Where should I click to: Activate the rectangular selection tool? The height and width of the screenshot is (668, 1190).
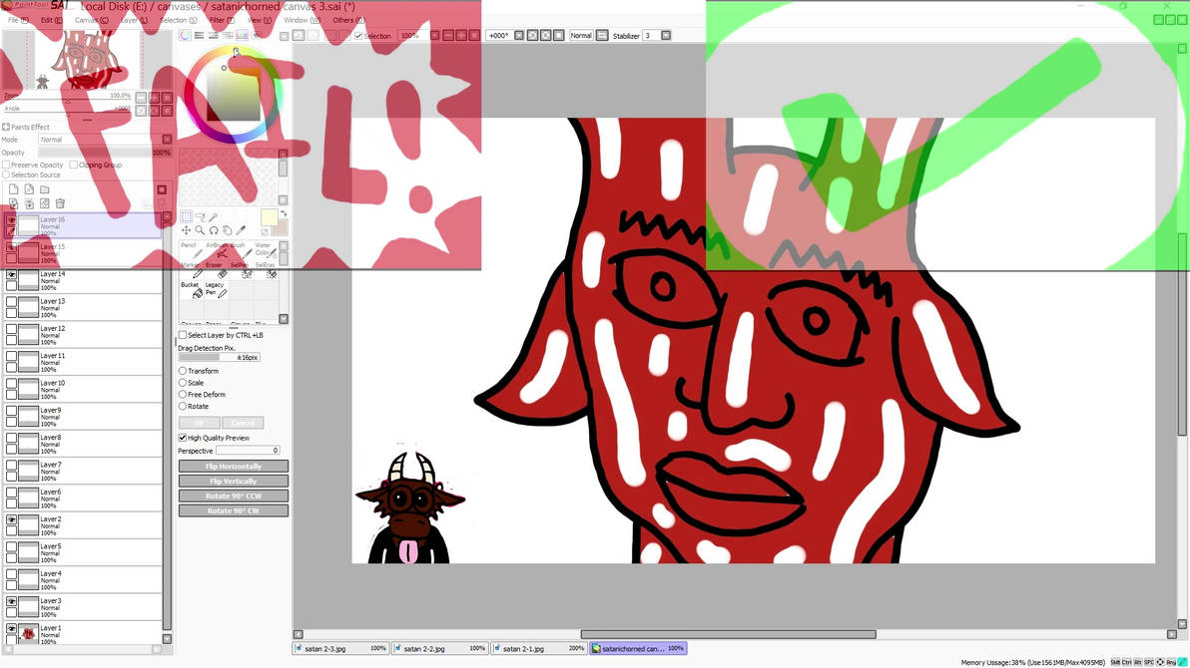click(187, 217)
